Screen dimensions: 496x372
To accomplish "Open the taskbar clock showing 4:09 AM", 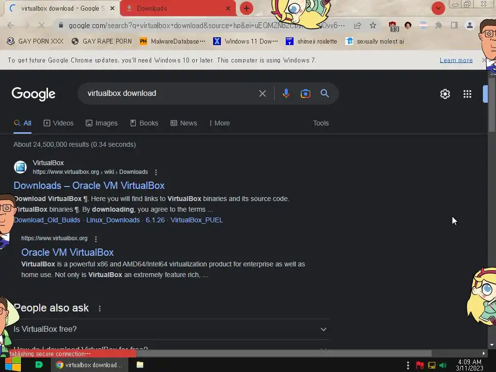I will click(470, 365).
